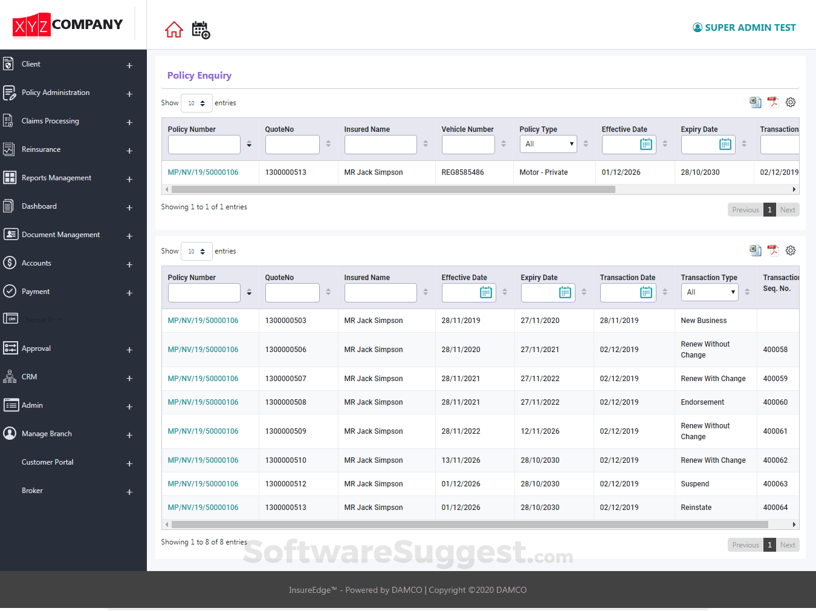Select the Client sidebar icon
816x611 pixels.
[x=8, y=63]
